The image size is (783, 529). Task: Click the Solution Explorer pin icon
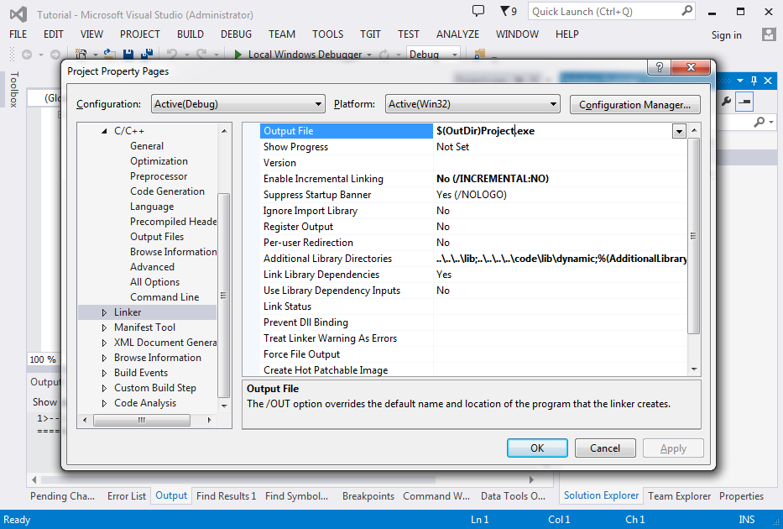point(754,81)
